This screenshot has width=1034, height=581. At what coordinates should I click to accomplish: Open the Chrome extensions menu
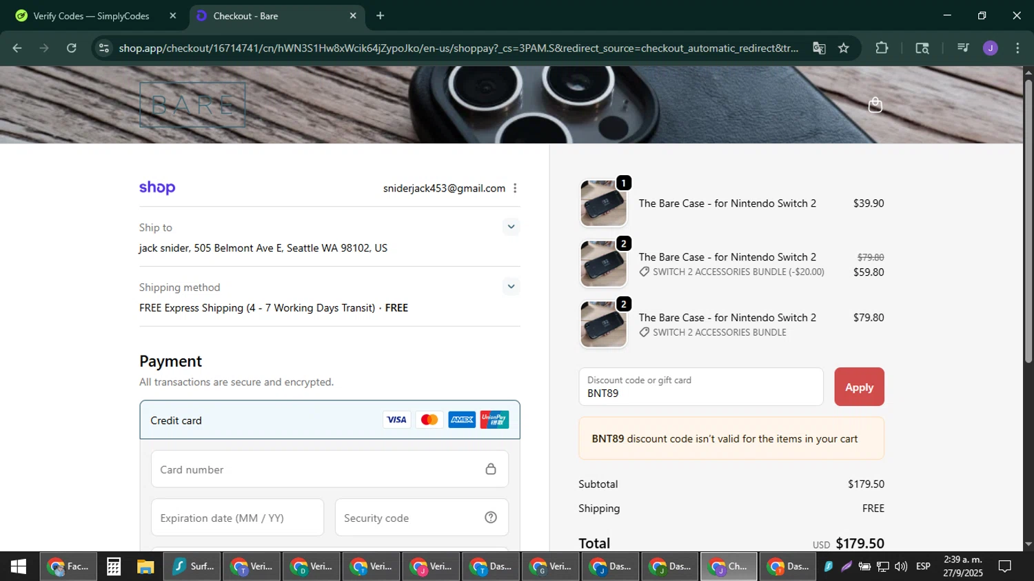(x=882, y=48)
